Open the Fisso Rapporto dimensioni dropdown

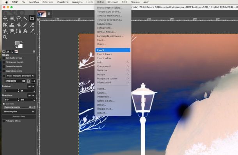(x=21, y=76)
